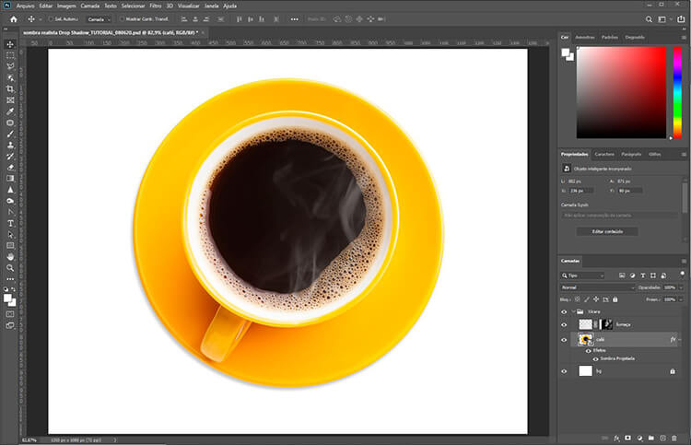Click the Home icon in options bar
Viewport: 691px width, 445px height.
(14, 19)
